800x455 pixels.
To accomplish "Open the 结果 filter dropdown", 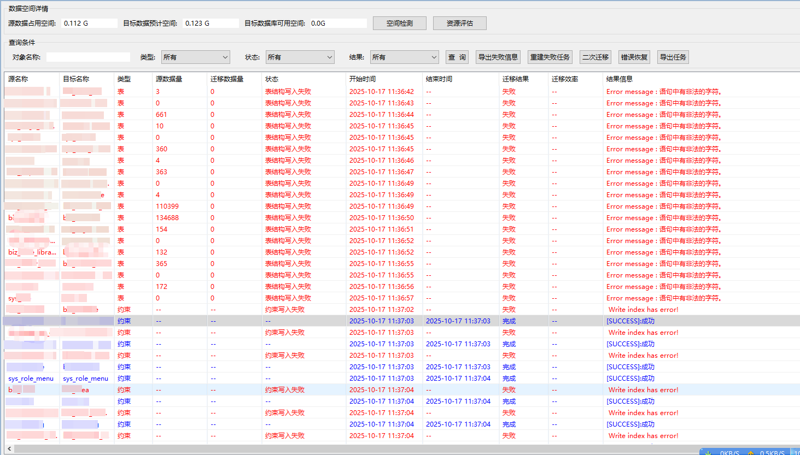I will coord(404,57).
